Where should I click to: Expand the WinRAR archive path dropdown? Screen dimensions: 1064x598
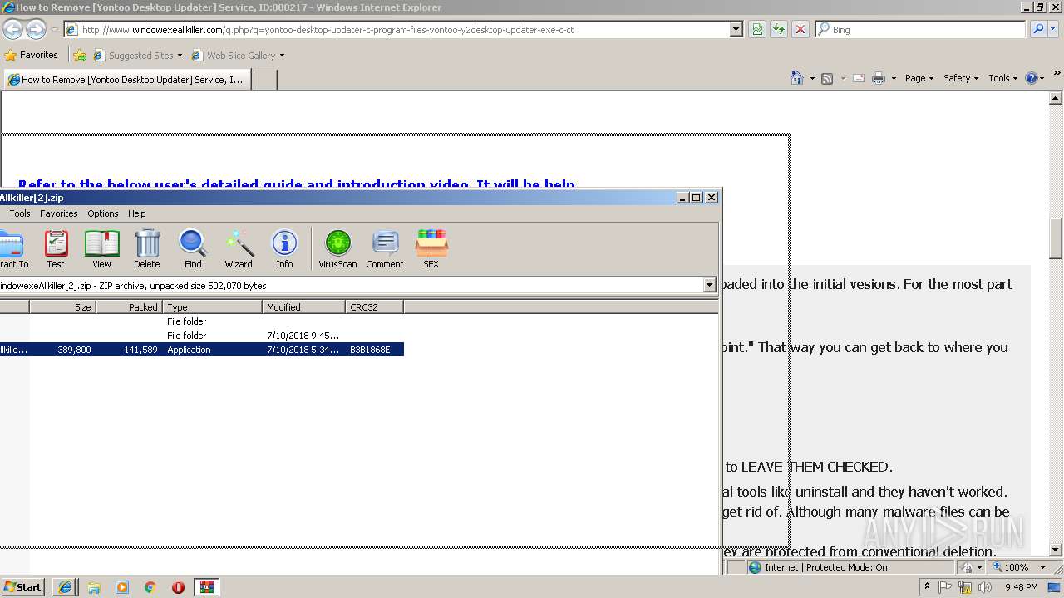point(709,285)
